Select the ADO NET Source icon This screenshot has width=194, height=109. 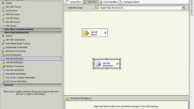pos(3,7)
